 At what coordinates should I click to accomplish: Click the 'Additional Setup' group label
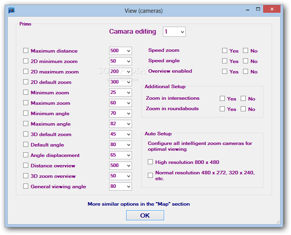coord(165,87)
